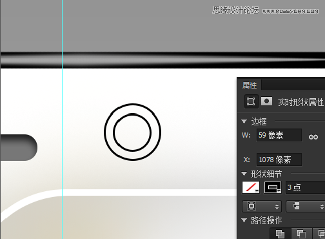Collapse the 形状细节 section
325x239 pixels.
(244, 174)
